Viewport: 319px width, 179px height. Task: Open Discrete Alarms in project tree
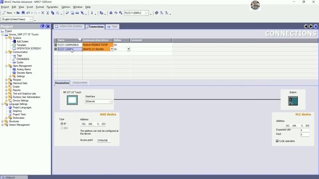tap(24, 73)
